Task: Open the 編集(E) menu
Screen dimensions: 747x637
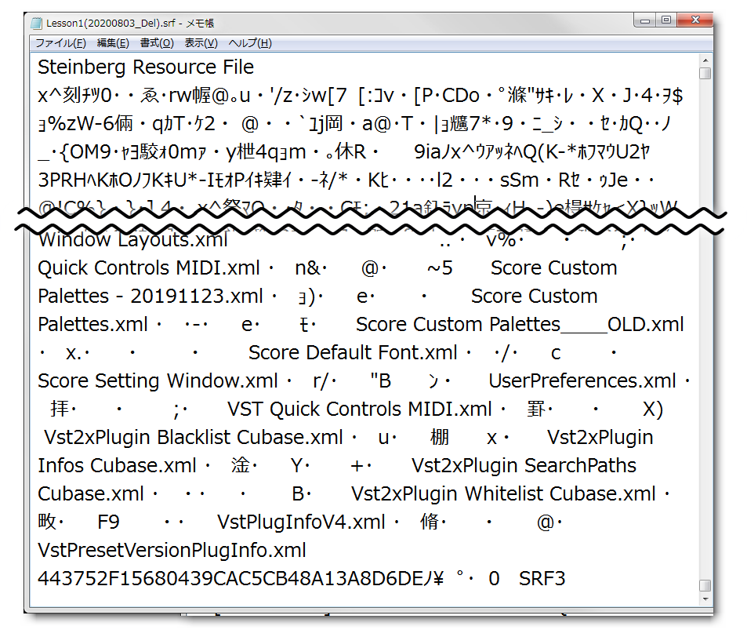Action: [113, 43]
